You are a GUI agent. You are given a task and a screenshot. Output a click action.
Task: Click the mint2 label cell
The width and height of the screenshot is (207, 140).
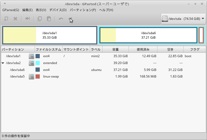[x=95, y=56]
